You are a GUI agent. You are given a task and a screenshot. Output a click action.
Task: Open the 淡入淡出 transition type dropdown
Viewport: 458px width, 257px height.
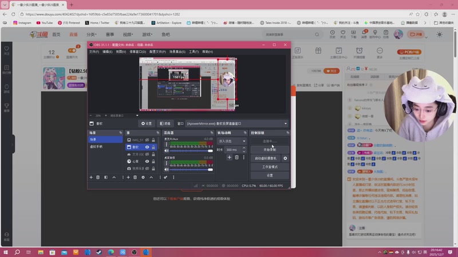[232, 140]
